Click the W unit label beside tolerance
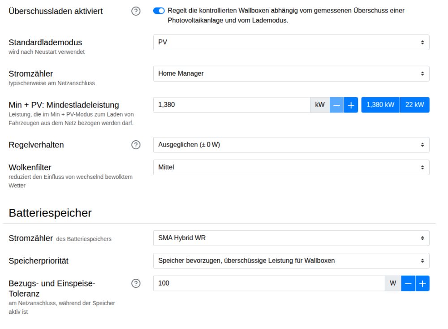 [393, 283]
